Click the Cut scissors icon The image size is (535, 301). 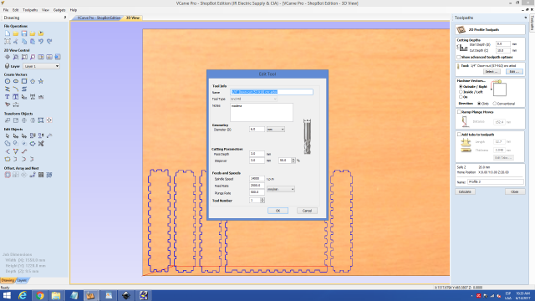[16, 41]
